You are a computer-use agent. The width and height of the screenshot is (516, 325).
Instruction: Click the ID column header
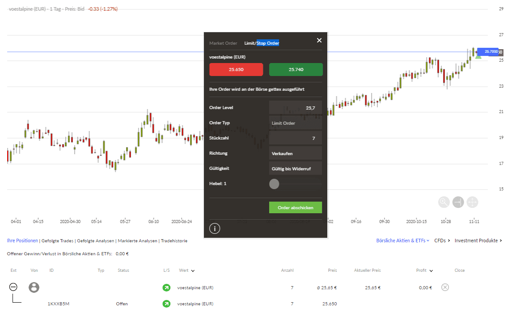[x=51, y=270]
